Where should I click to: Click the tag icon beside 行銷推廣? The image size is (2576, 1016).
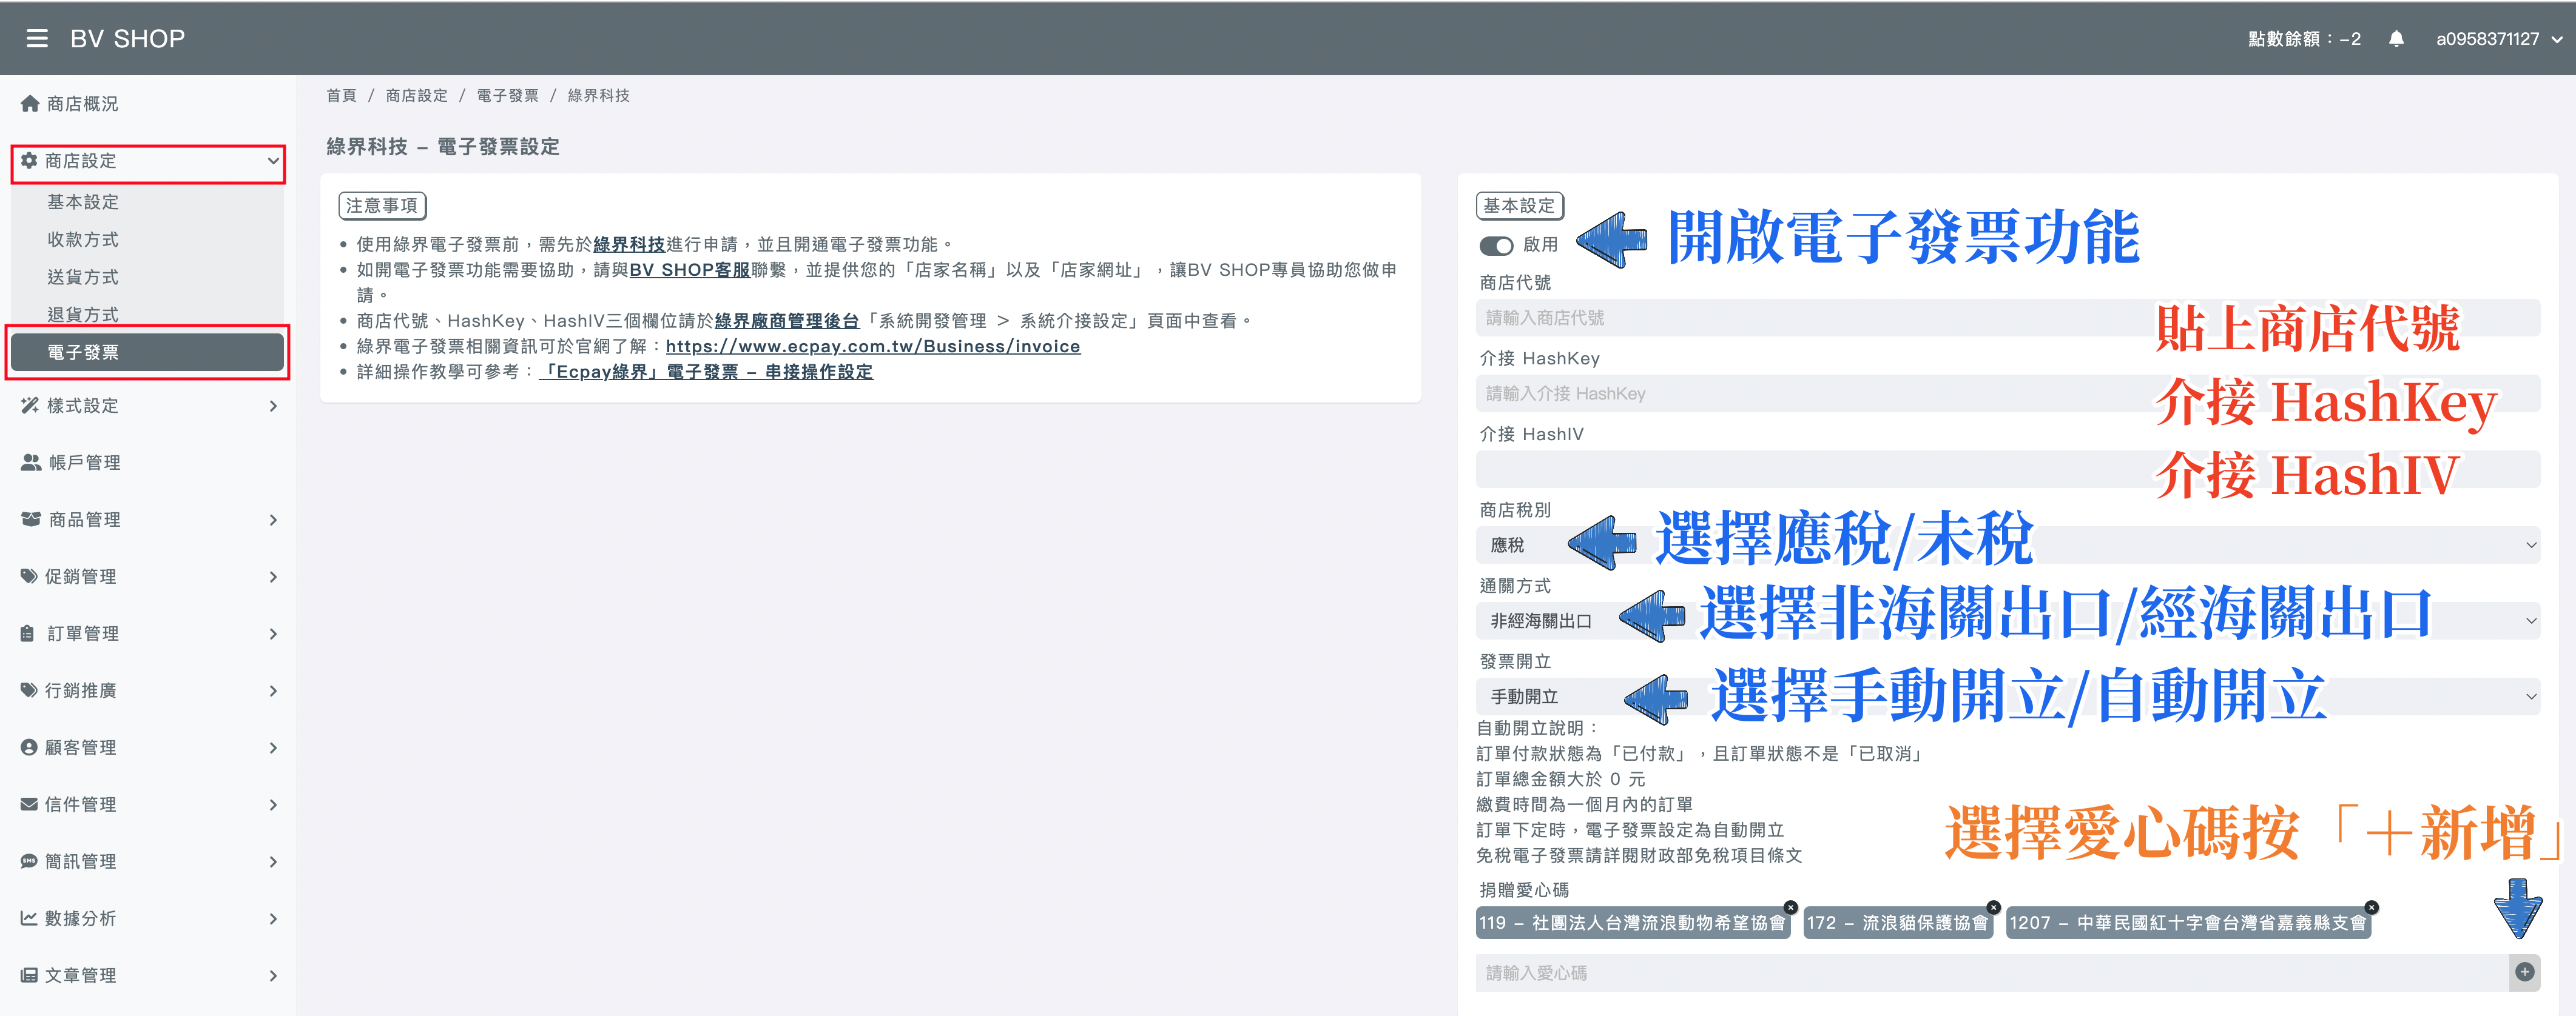29,690
